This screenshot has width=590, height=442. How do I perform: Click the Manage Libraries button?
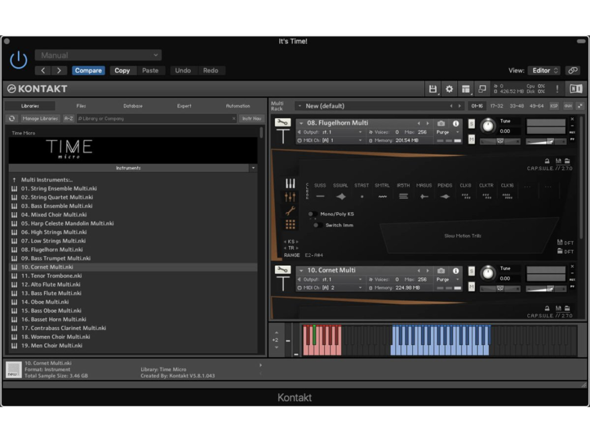40,119
